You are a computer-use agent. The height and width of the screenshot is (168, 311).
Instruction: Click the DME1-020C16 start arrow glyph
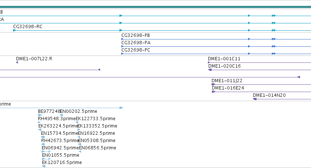coord(210,70)
